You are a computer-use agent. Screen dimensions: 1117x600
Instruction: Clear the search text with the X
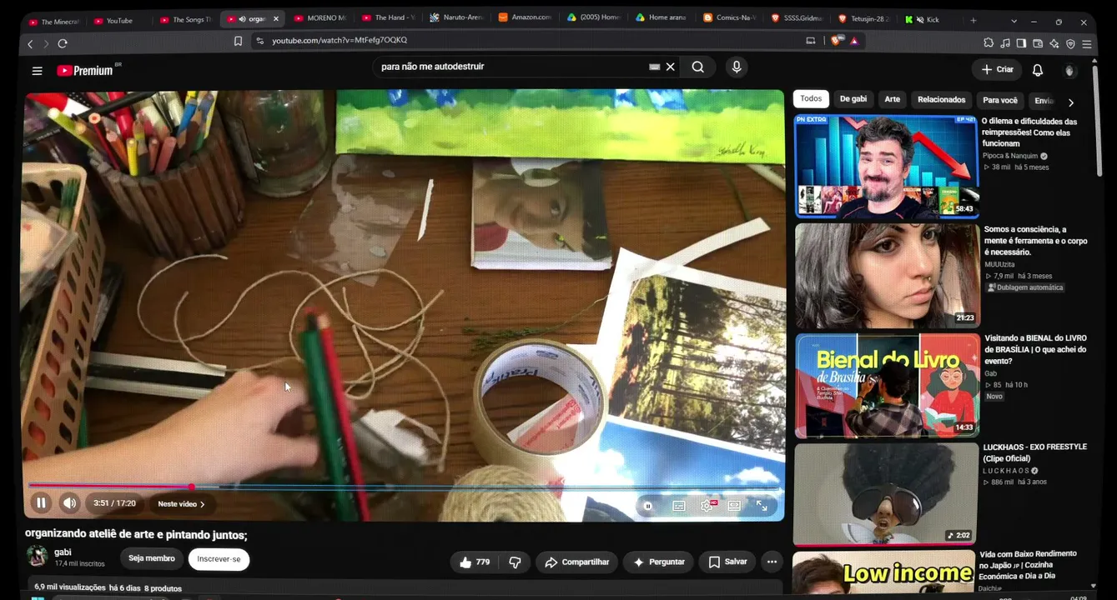(670, 67)
